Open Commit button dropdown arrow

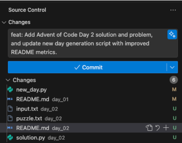tap(172, 67)
